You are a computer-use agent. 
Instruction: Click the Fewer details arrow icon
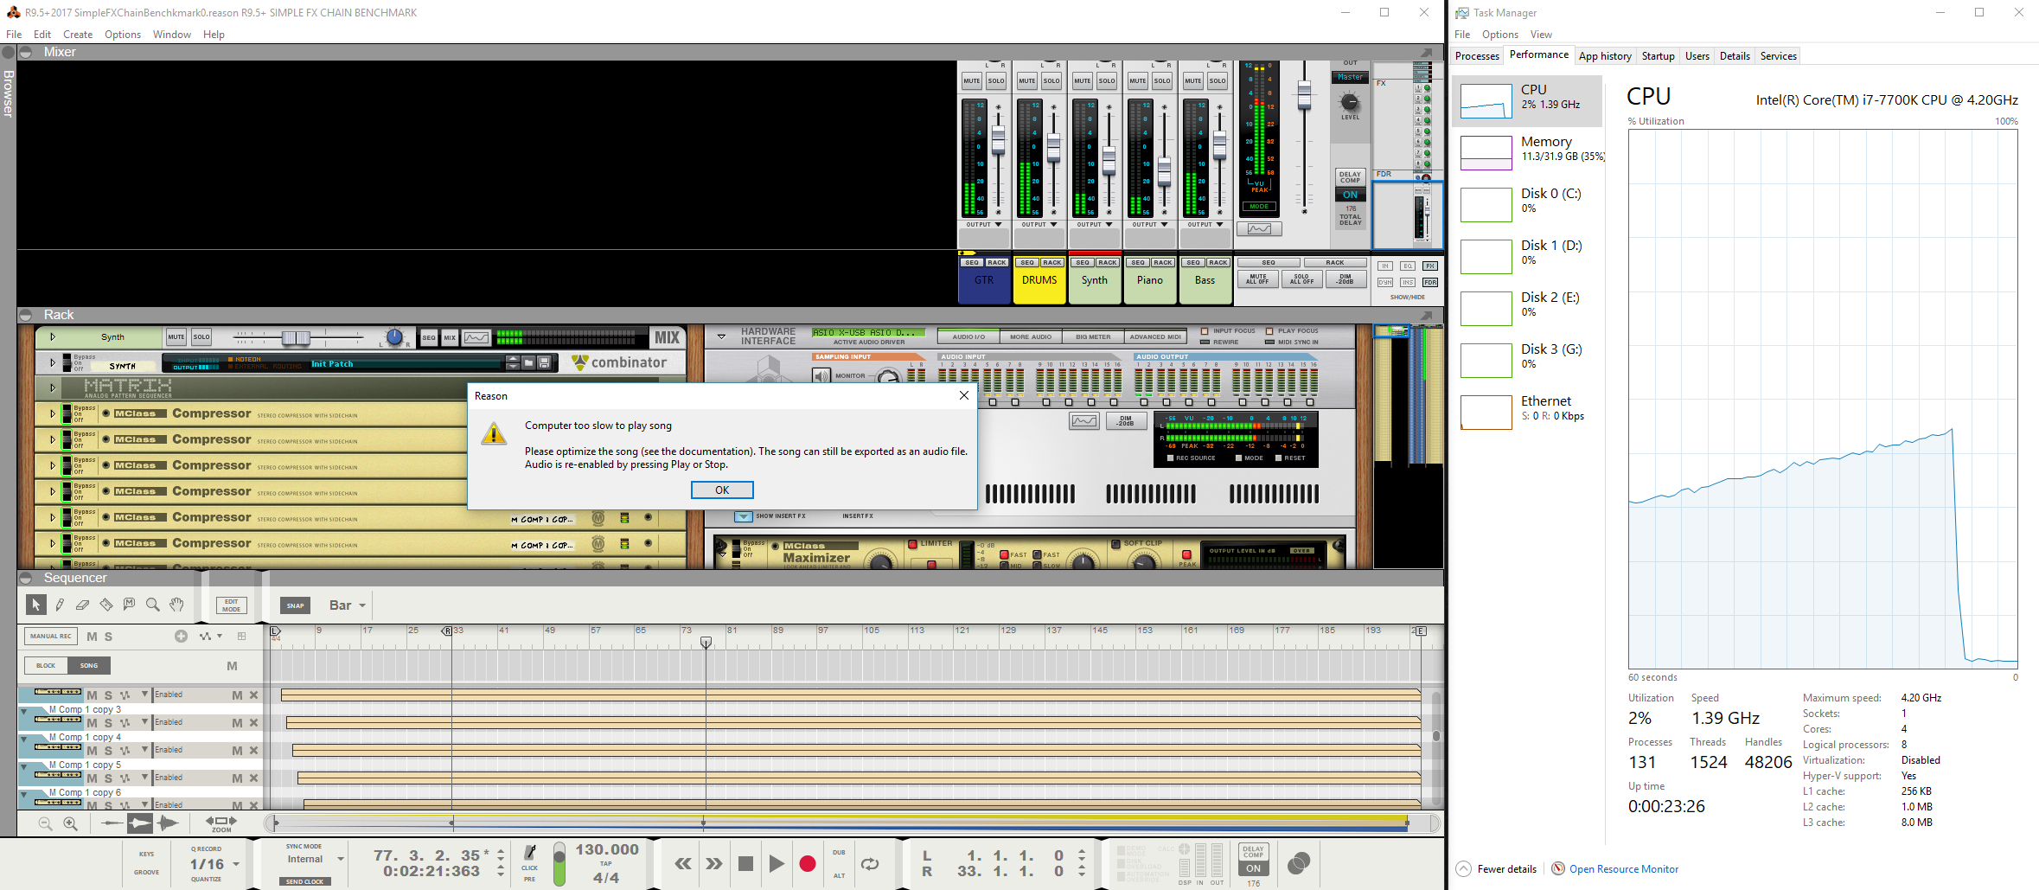1463,868
